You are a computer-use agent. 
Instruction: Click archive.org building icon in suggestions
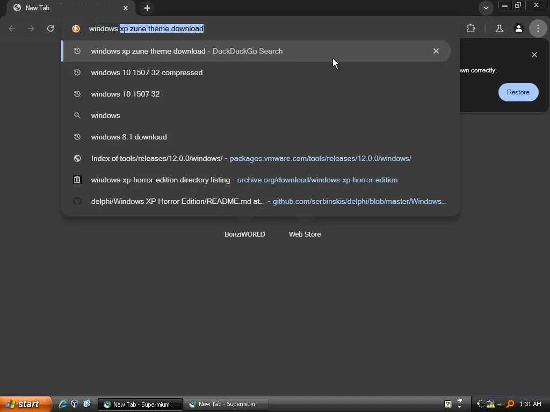[77, 180]
